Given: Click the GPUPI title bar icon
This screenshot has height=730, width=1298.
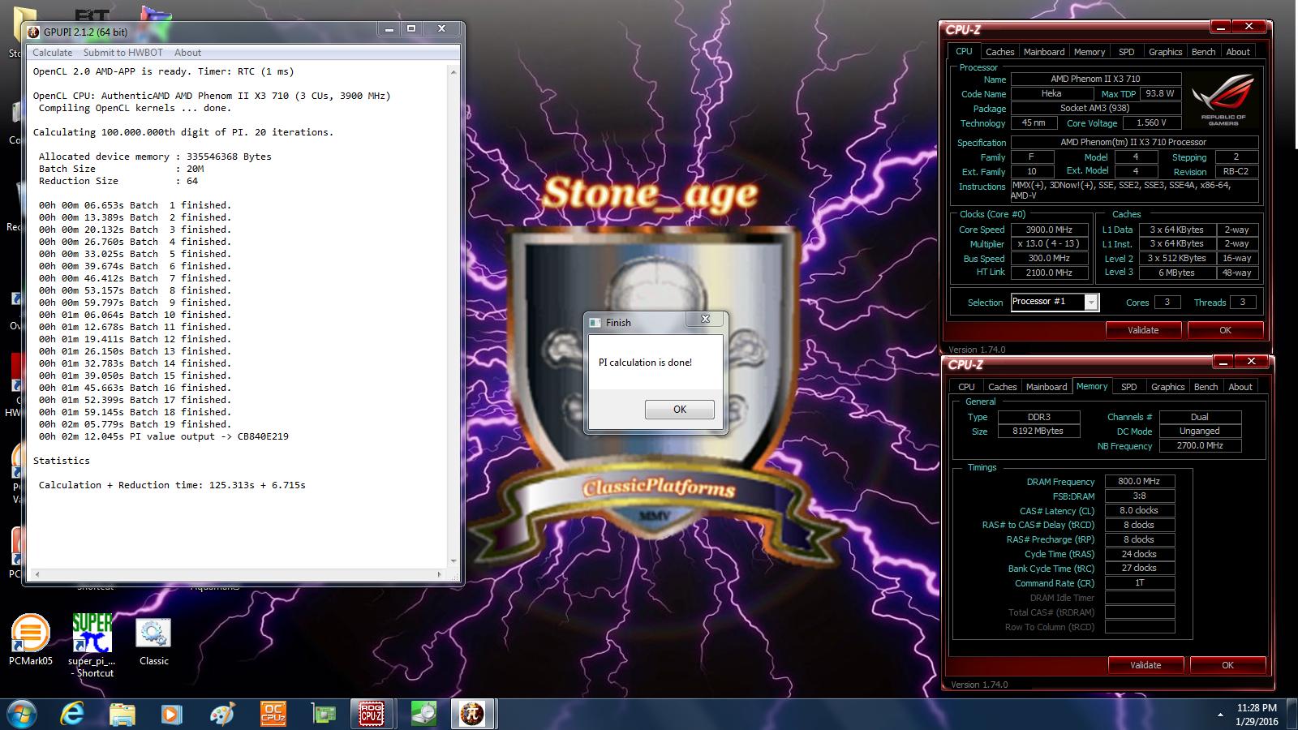Looking at the screenshot, I should tap(33, 32).
